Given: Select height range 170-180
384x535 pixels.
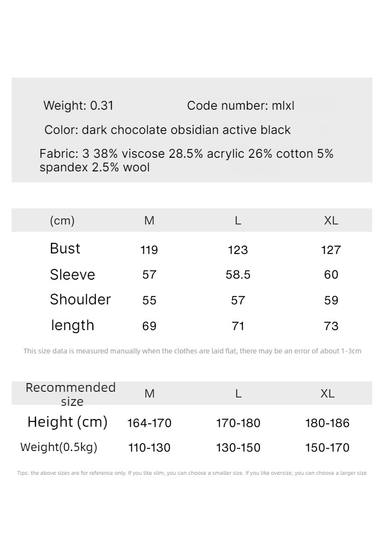Looking at the screenshot, I should (238, 423).
